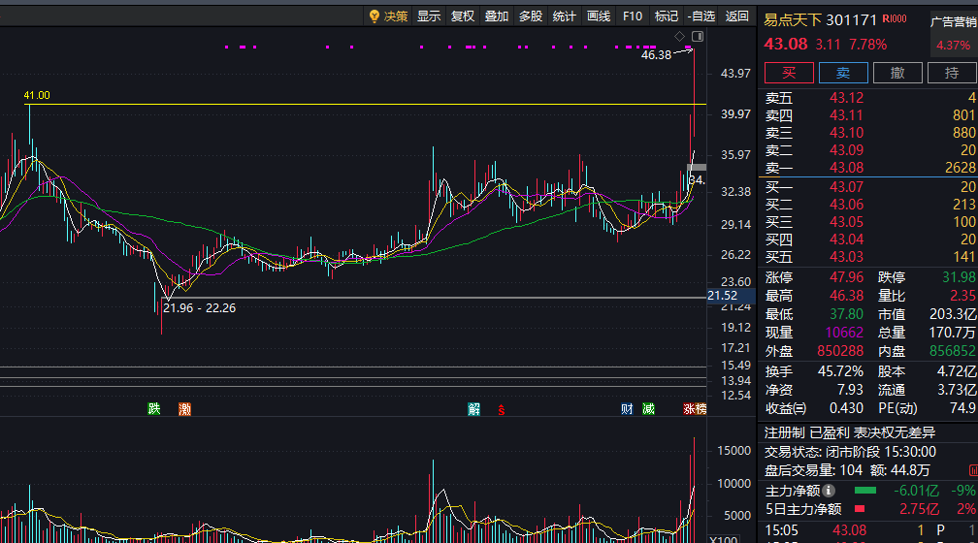Click the green 减 event marker

(649, 409)
